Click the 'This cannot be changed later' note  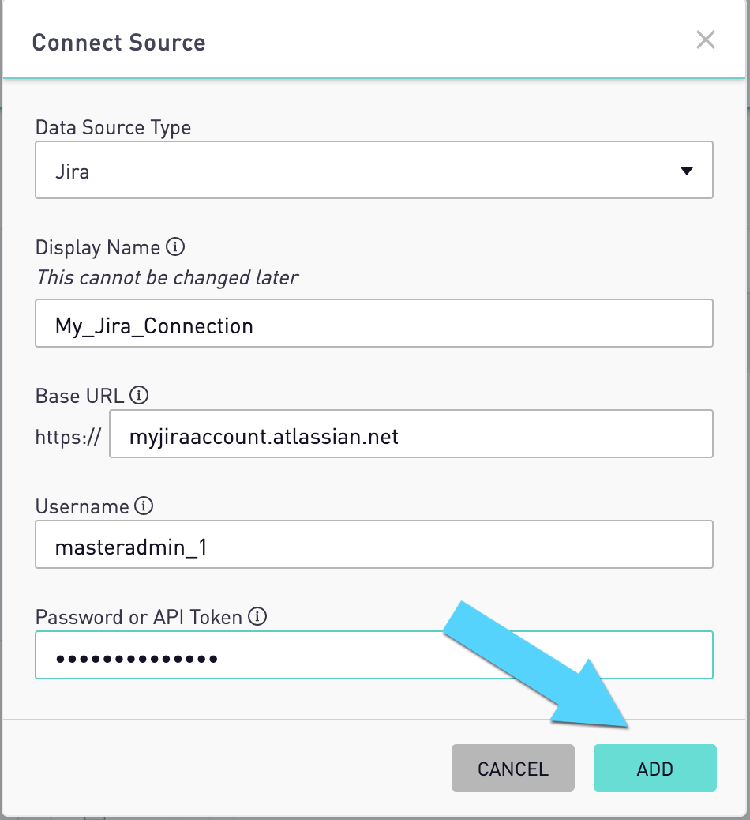167,278
